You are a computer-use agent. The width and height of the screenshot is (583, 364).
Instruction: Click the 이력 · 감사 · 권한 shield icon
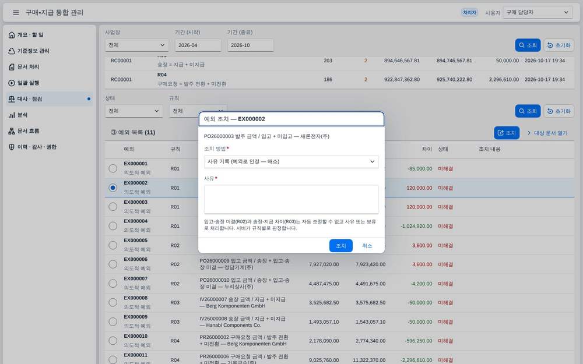pos(12,147)
